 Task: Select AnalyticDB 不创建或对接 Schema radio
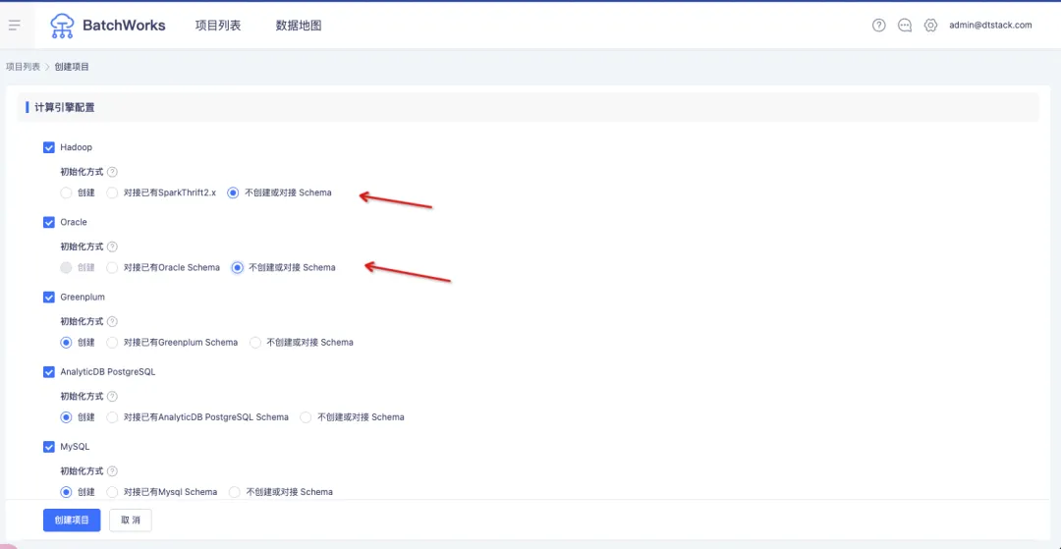306,417
